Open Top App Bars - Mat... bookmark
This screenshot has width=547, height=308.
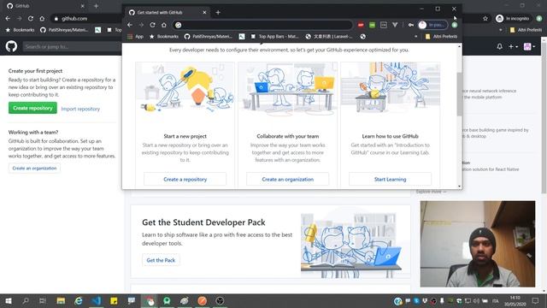[274, 36]
